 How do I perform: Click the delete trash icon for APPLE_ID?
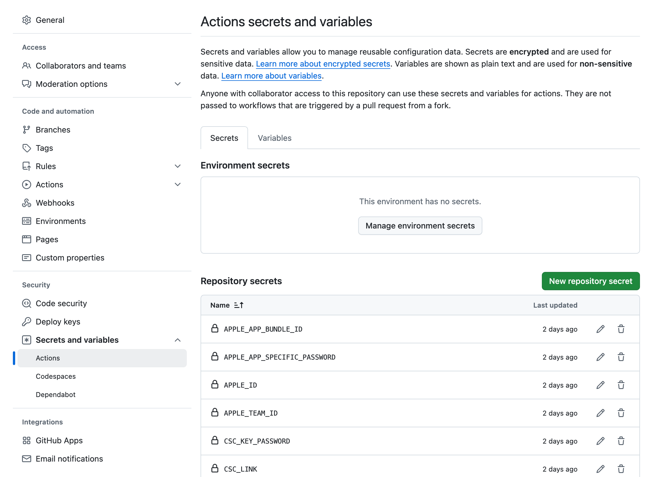coord(622,385)
